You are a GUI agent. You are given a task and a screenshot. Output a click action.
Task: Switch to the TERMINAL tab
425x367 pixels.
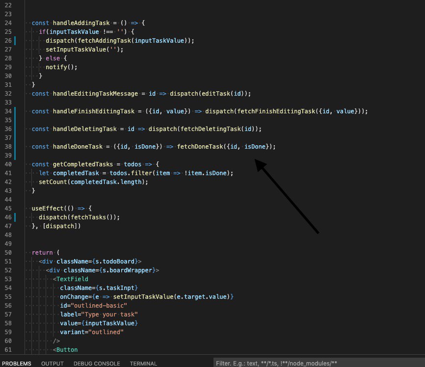point(143,364)
